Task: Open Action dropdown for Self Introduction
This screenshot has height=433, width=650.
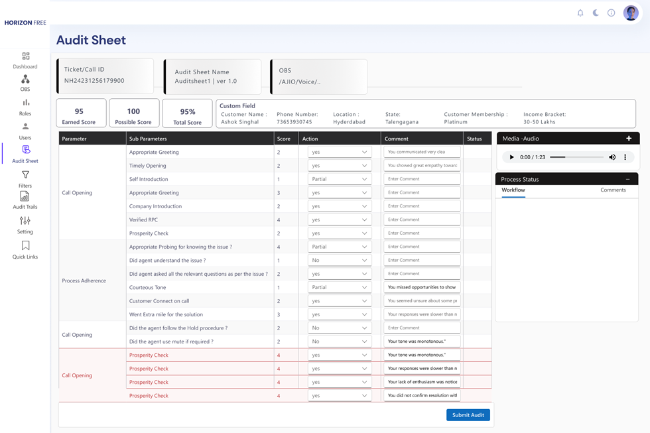Action: (x=339, y=179)
